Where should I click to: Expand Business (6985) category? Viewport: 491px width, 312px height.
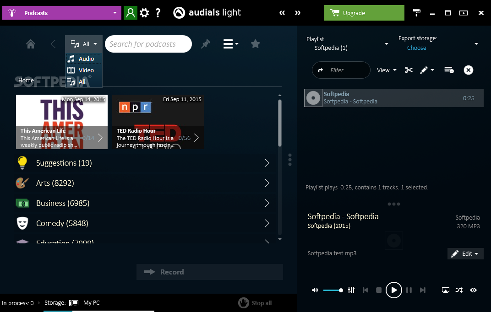point(143,203)
